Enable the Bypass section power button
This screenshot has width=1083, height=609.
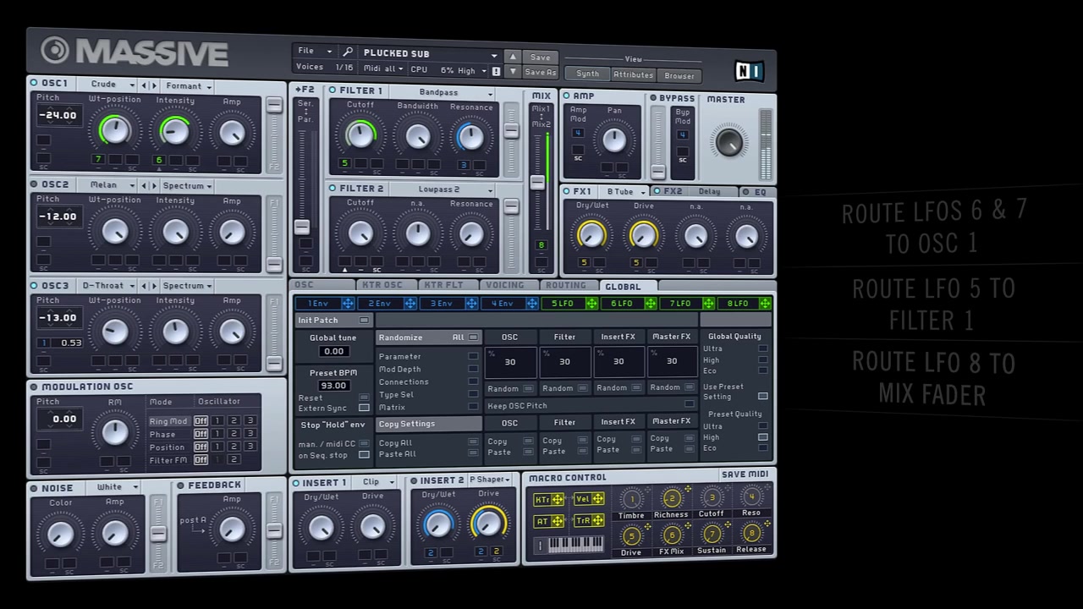(x=652, y=98)
